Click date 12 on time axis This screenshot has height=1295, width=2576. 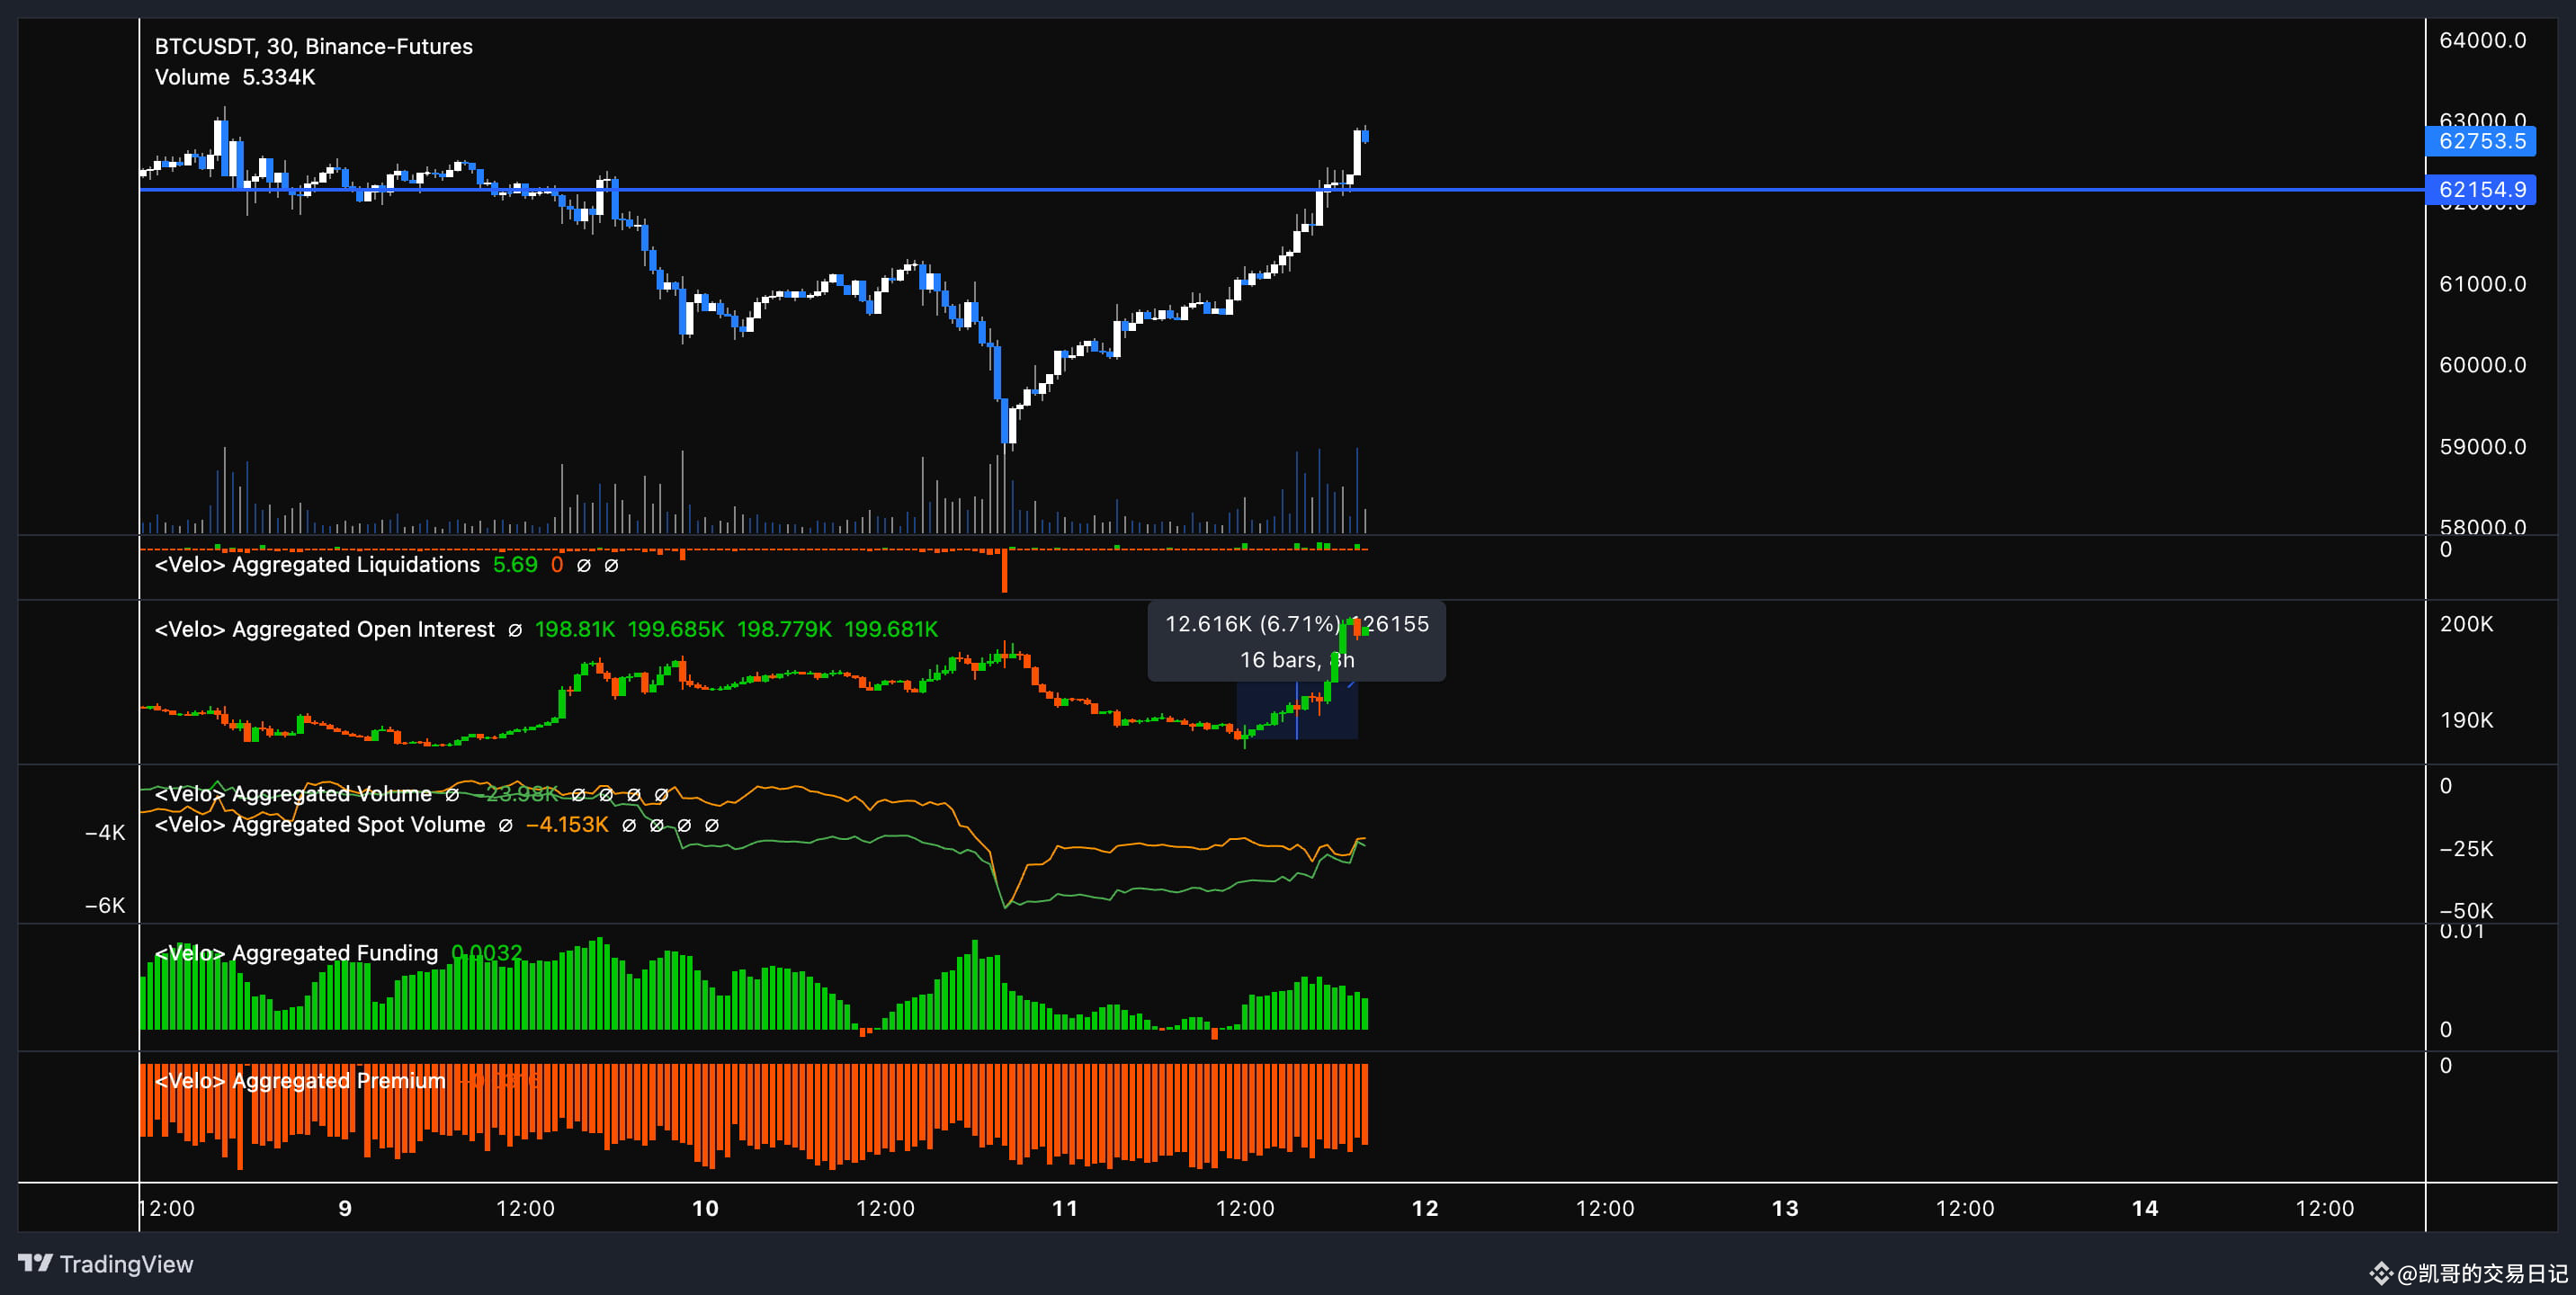point(1424,1208)
